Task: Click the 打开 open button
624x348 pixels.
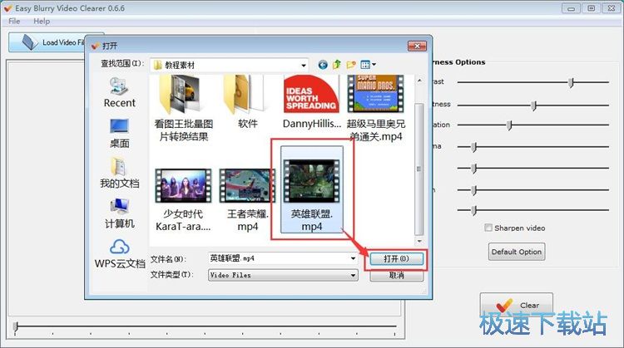Action: (396, 259)
